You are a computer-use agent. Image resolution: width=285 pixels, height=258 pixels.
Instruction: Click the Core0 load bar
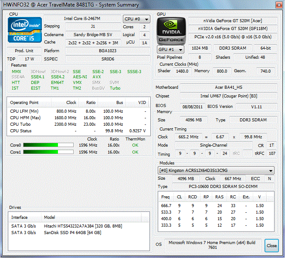pos(48,145)
